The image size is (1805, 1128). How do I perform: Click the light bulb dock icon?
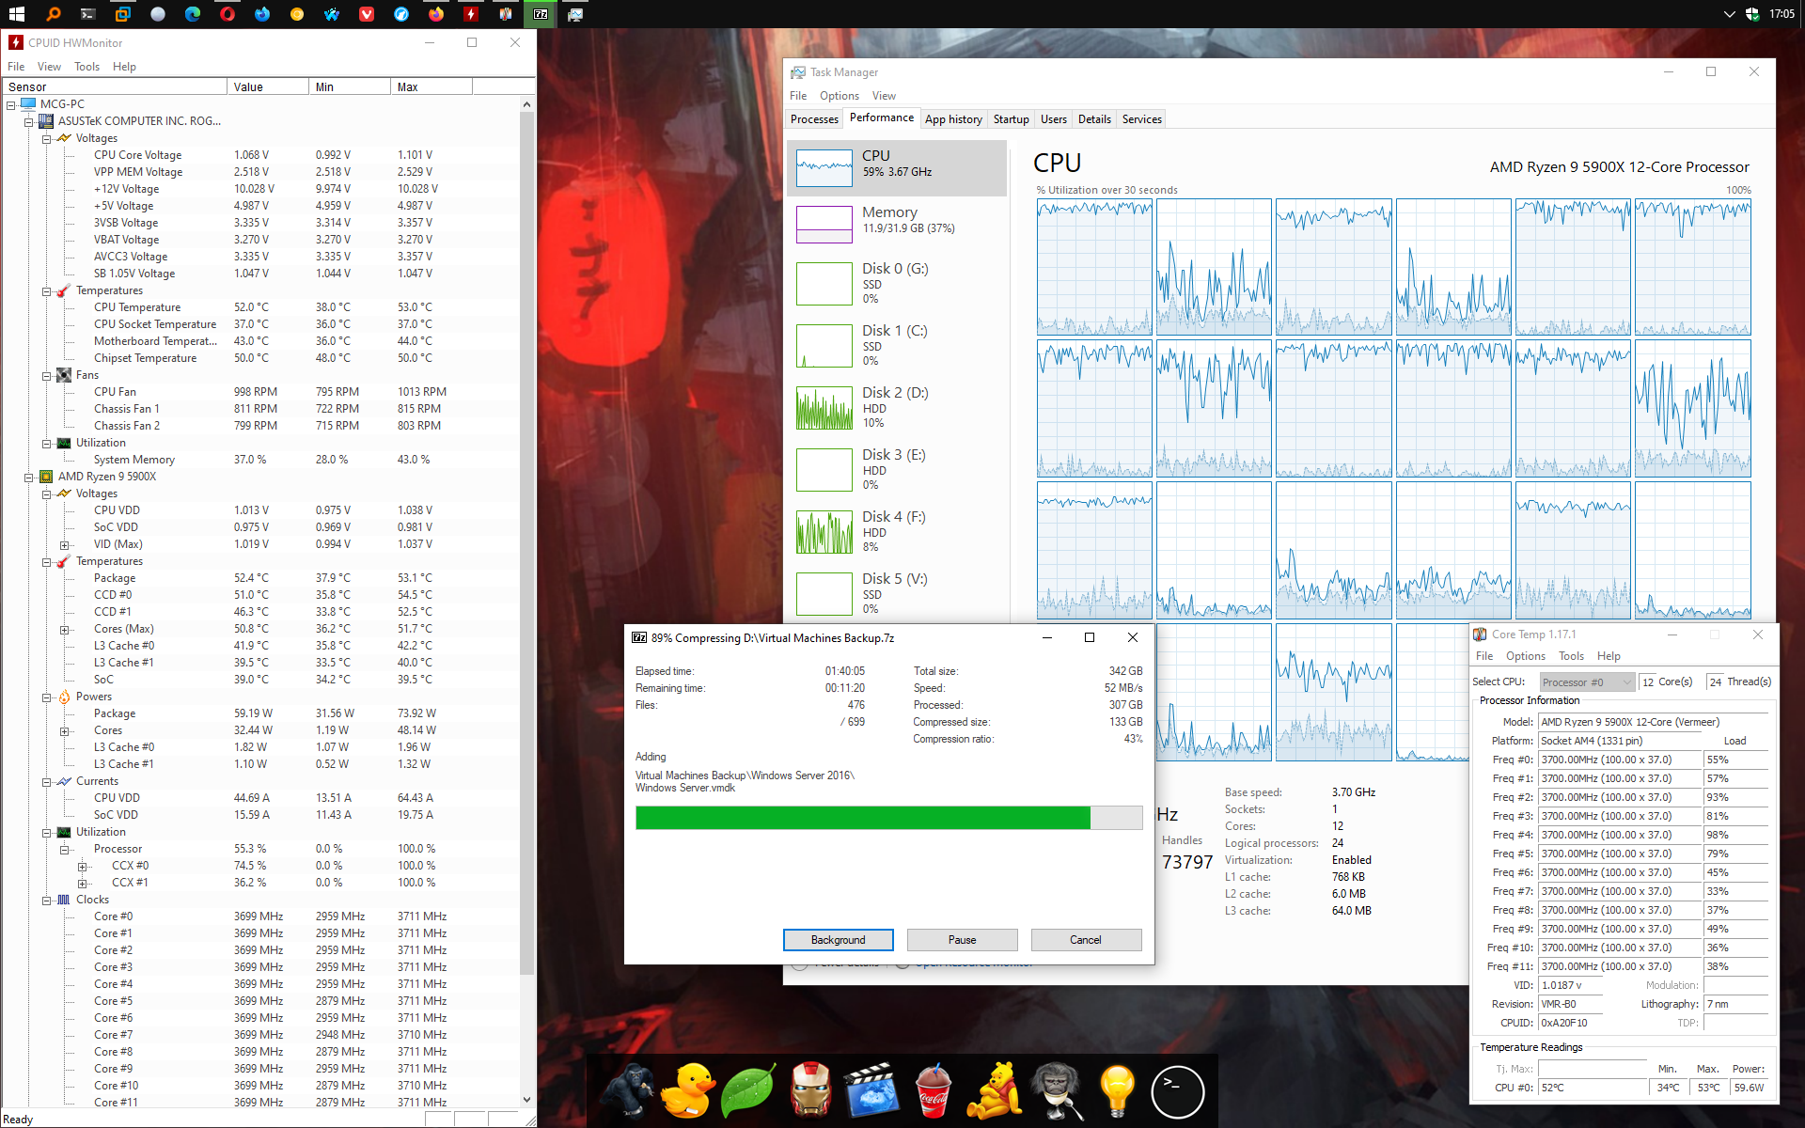1117,1090
